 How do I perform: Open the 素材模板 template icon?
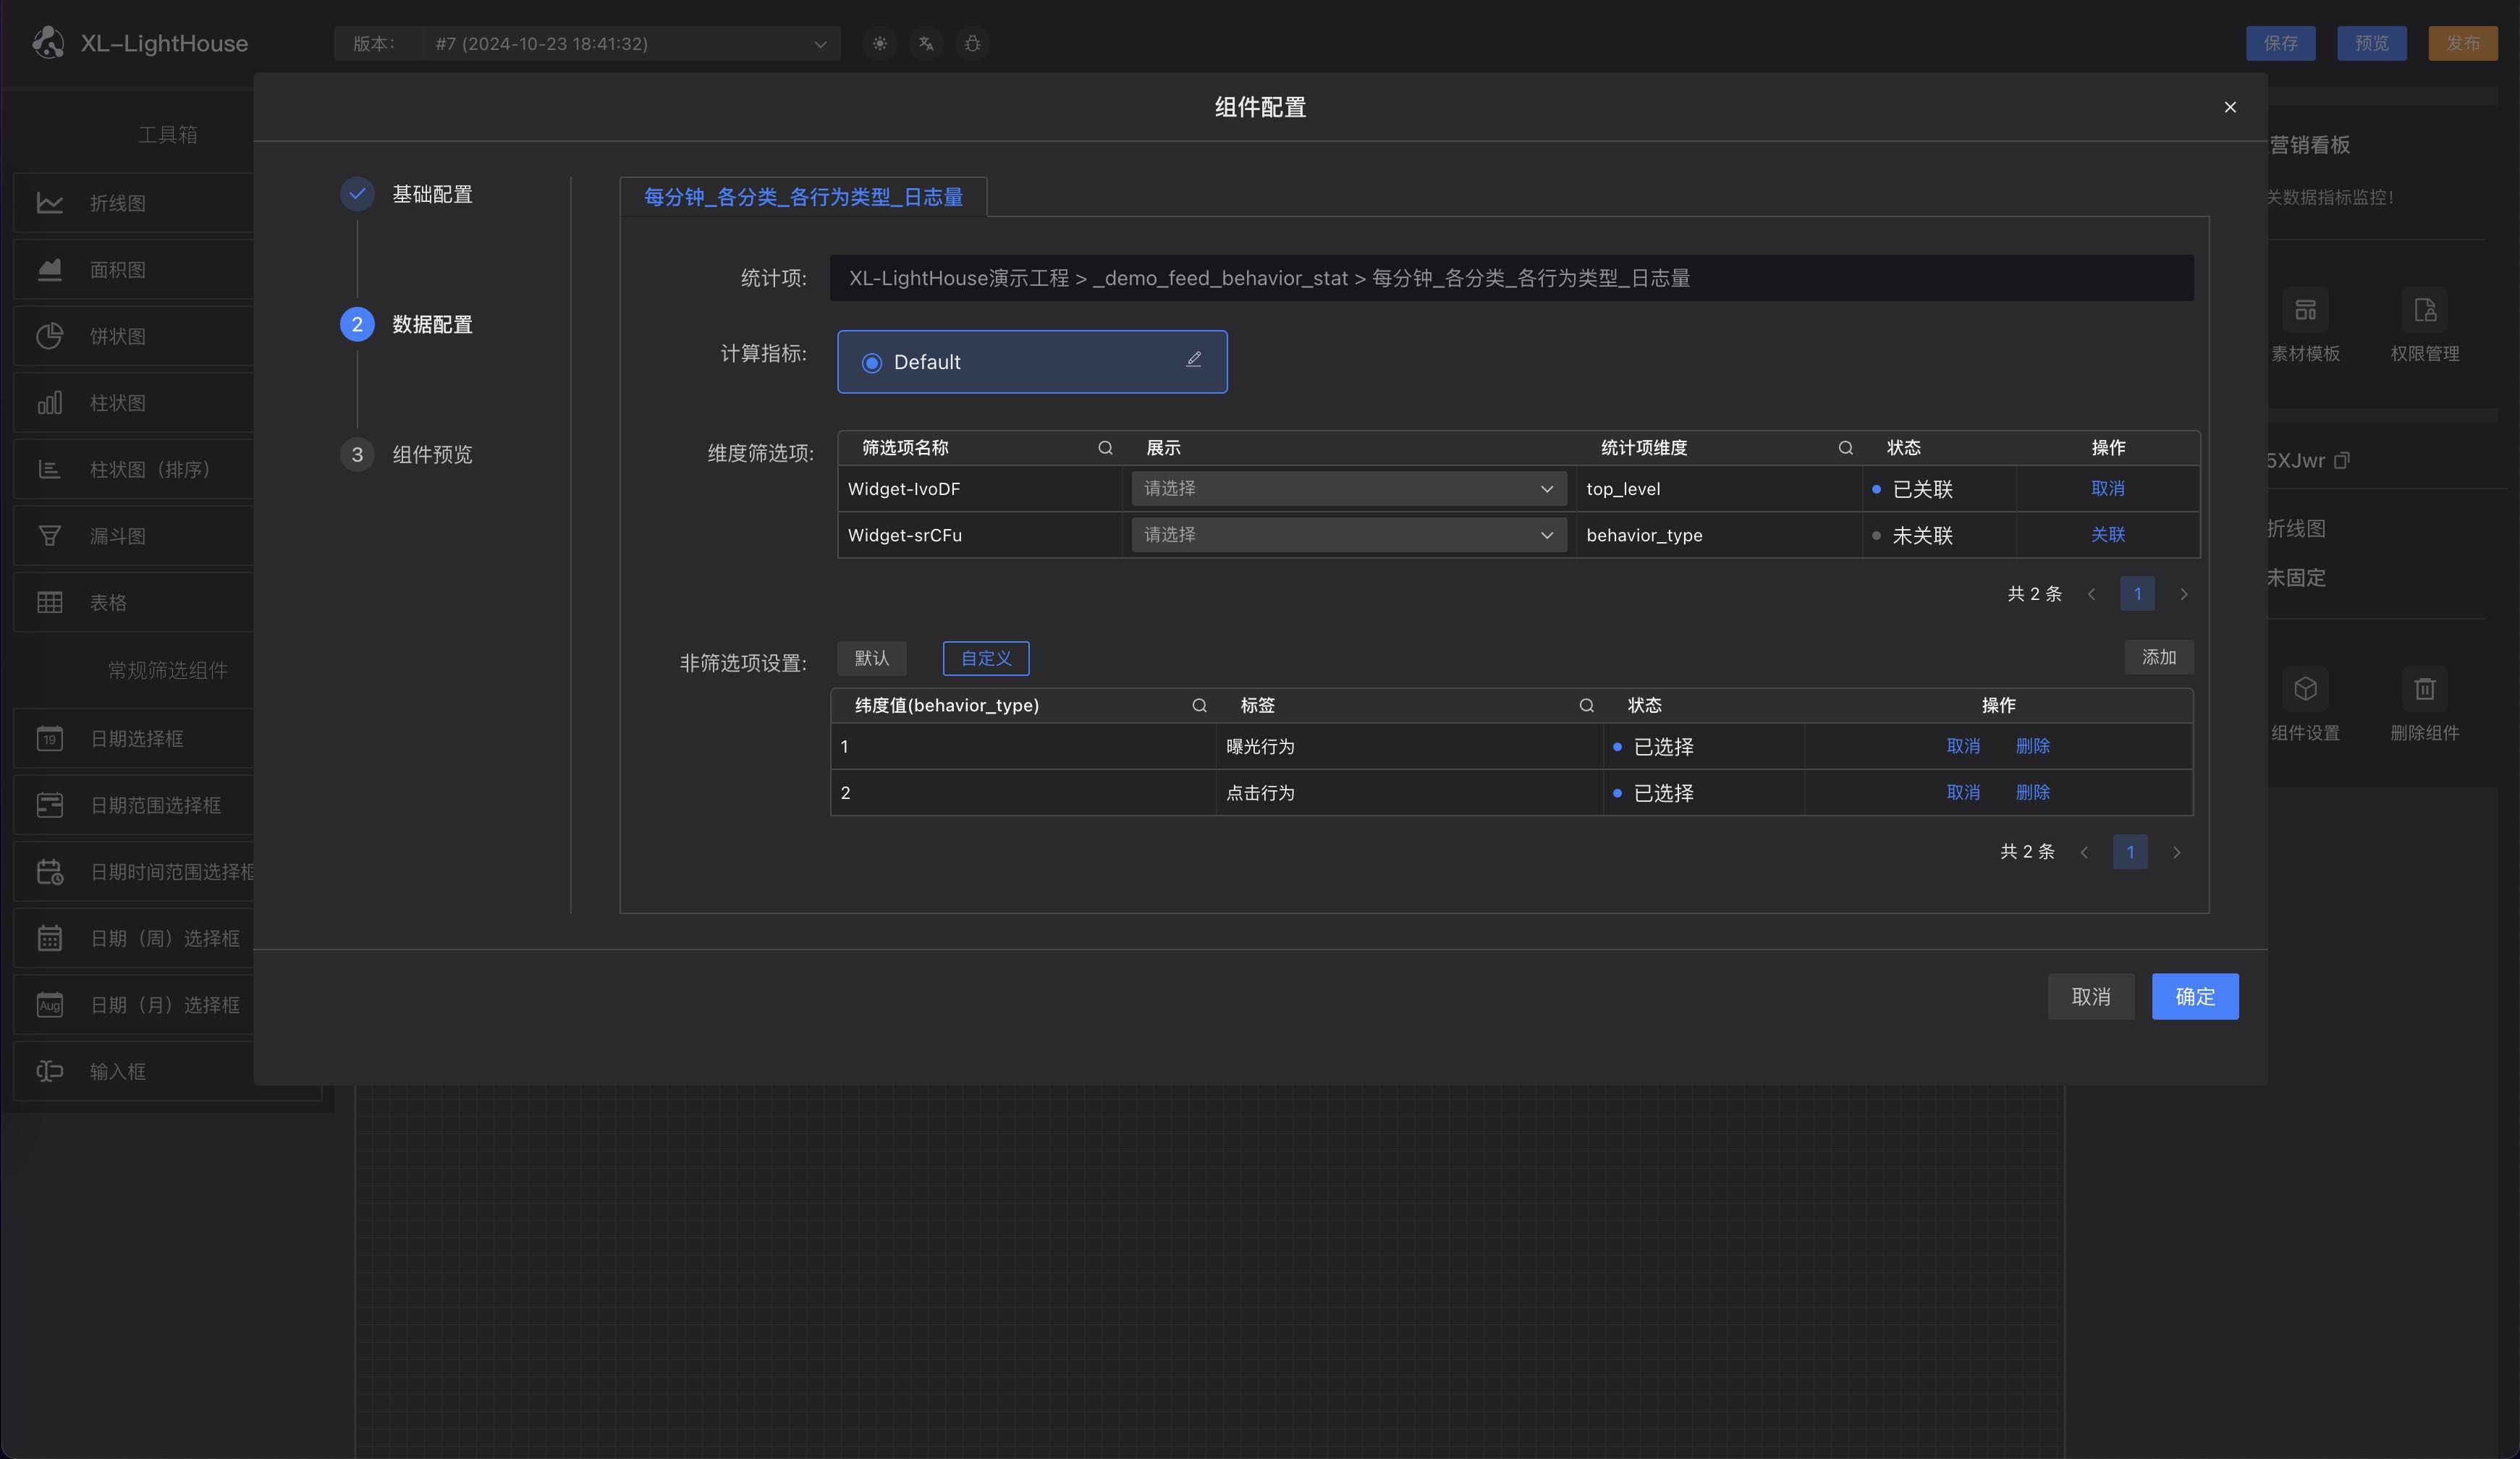[2305, 310]
